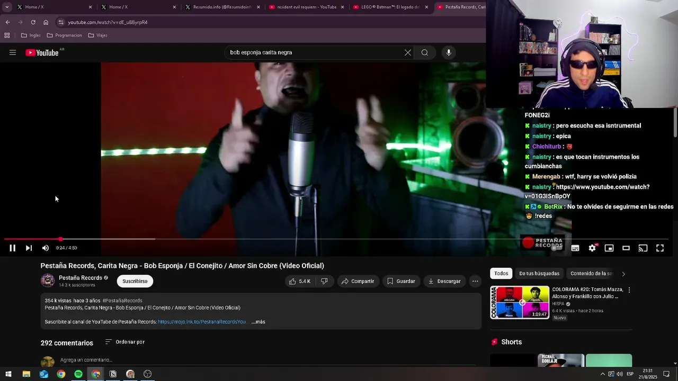
Task: Switch to Resumido.info browser tab
Action: pyautogui.click(x=221, y=7)
